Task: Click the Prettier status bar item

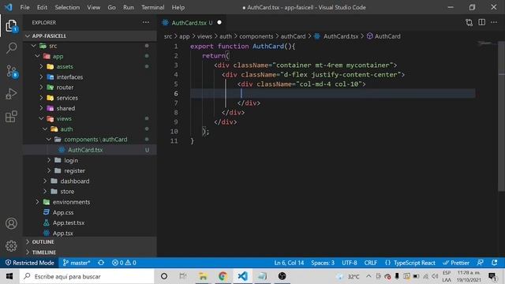Action: [456, 263]
